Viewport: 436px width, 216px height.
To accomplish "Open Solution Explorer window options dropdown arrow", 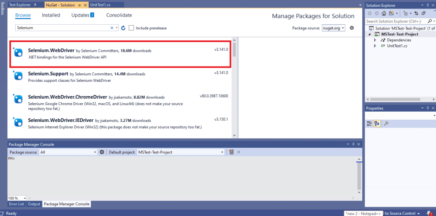I will (422, 5).
